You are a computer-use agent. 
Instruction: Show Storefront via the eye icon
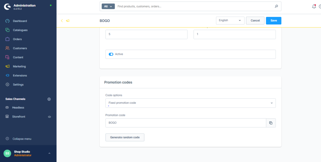(x=49, y=117)
